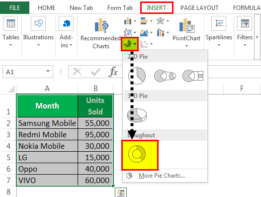Screen dimensions: 261x197
Task: Select the LG cell
Action: click(x=47, y=157)
